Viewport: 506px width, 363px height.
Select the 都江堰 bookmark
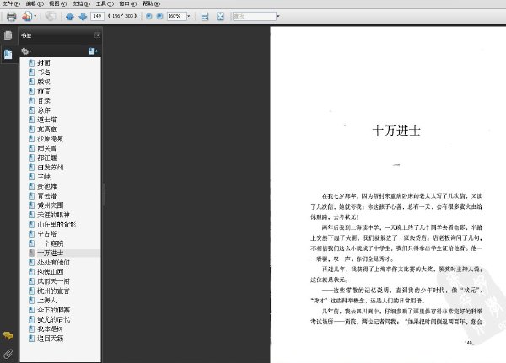tap(46, 157)
